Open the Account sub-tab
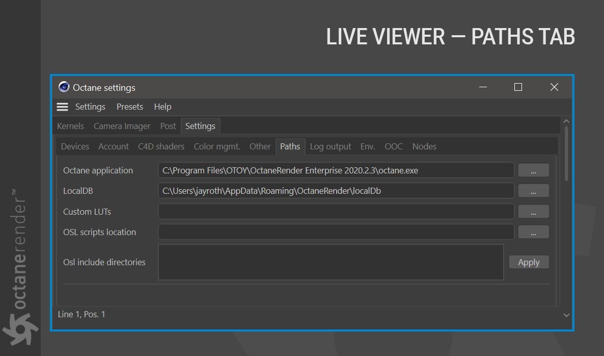604x356 pixels. [x=113, y=146]
